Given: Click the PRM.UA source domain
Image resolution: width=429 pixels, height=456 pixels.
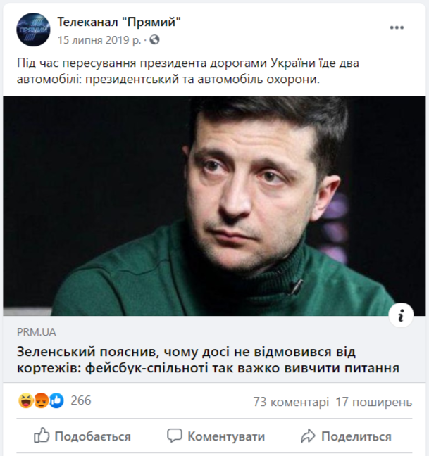Looking at the screenshot, I should pyautogui.click(x=37, y=332).
